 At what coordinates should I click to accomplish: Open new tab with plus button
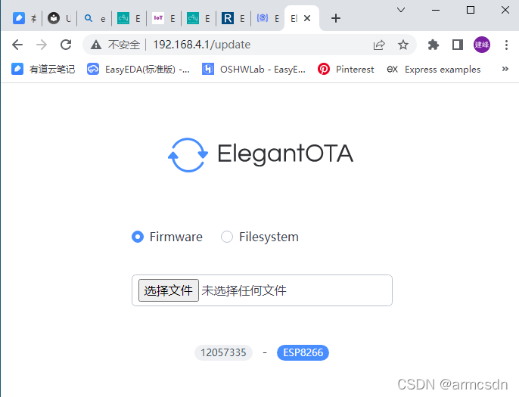[x=336, y=18]
